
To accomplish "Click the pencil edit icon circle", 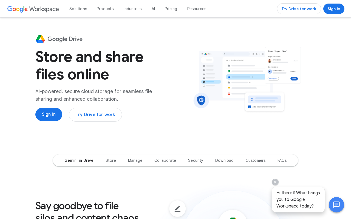I will pos(177,209).
